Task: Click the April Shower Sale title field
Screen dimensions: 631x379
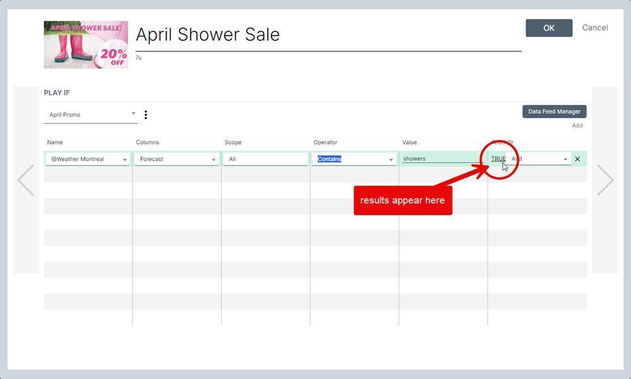Action: [328, 35]
